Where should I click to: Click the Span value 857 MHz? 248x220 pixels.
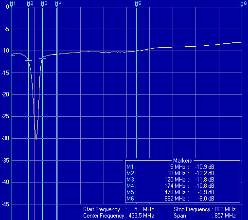225,216
